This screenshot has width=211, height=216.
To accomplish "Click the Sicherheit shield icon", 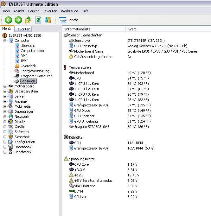I will click(x=11, y=137).
